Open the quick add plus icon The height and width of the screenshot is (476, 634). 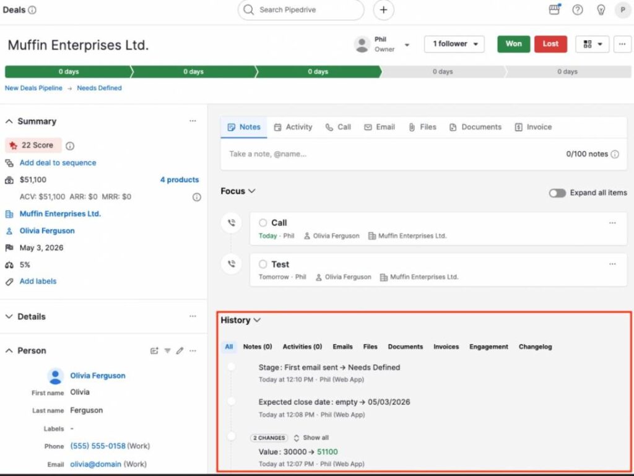pyautogui.click(x=383, y=10)
